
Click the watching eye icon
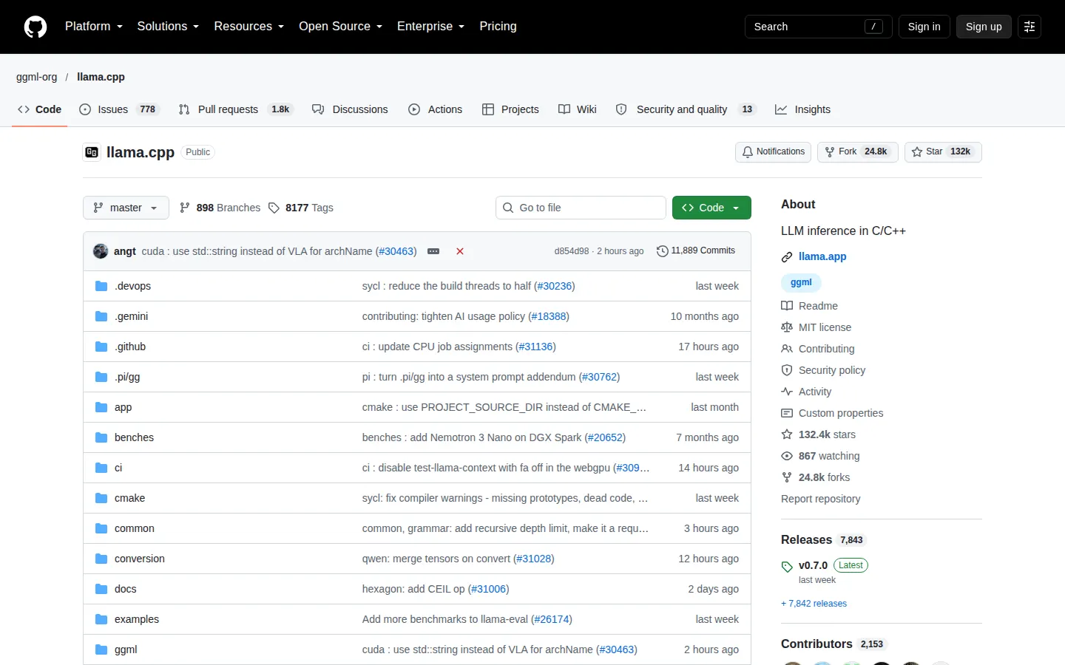tap(787, 456)
